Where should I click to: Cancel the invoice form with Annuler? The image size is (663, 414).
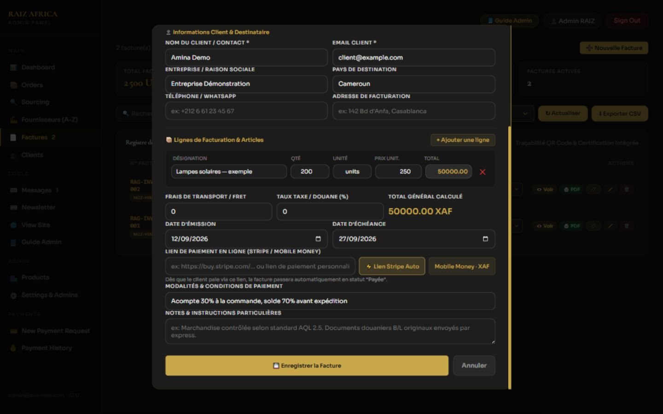[x=474, y=366]
